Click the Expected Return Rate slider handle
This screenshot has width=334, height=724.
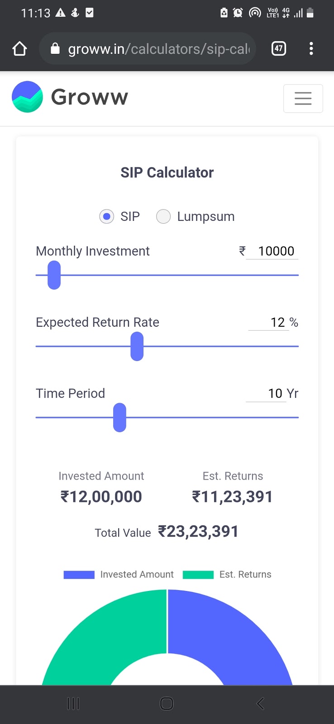[x=137, y=346]
